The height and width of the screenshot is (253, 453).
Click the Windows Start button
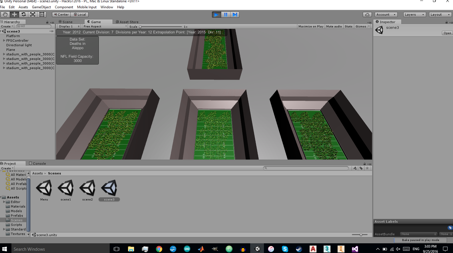[5, 249]
